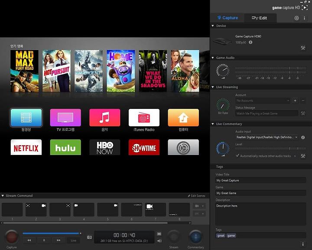
Task: Rewind the capture playback
Action: point(29,240)
